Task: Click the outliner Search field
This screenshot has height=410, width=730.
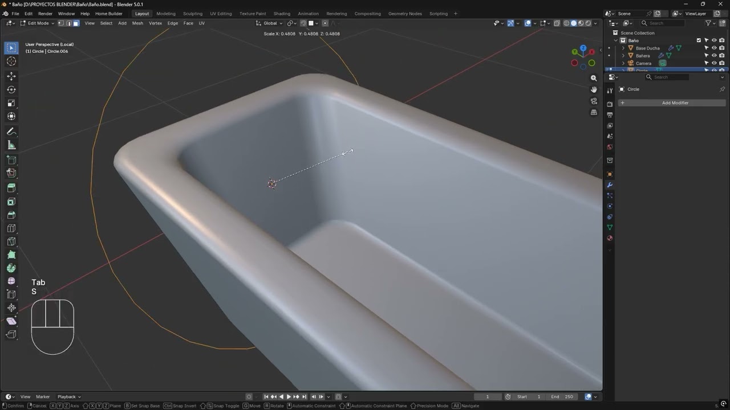Action: (x=662, y=23)
